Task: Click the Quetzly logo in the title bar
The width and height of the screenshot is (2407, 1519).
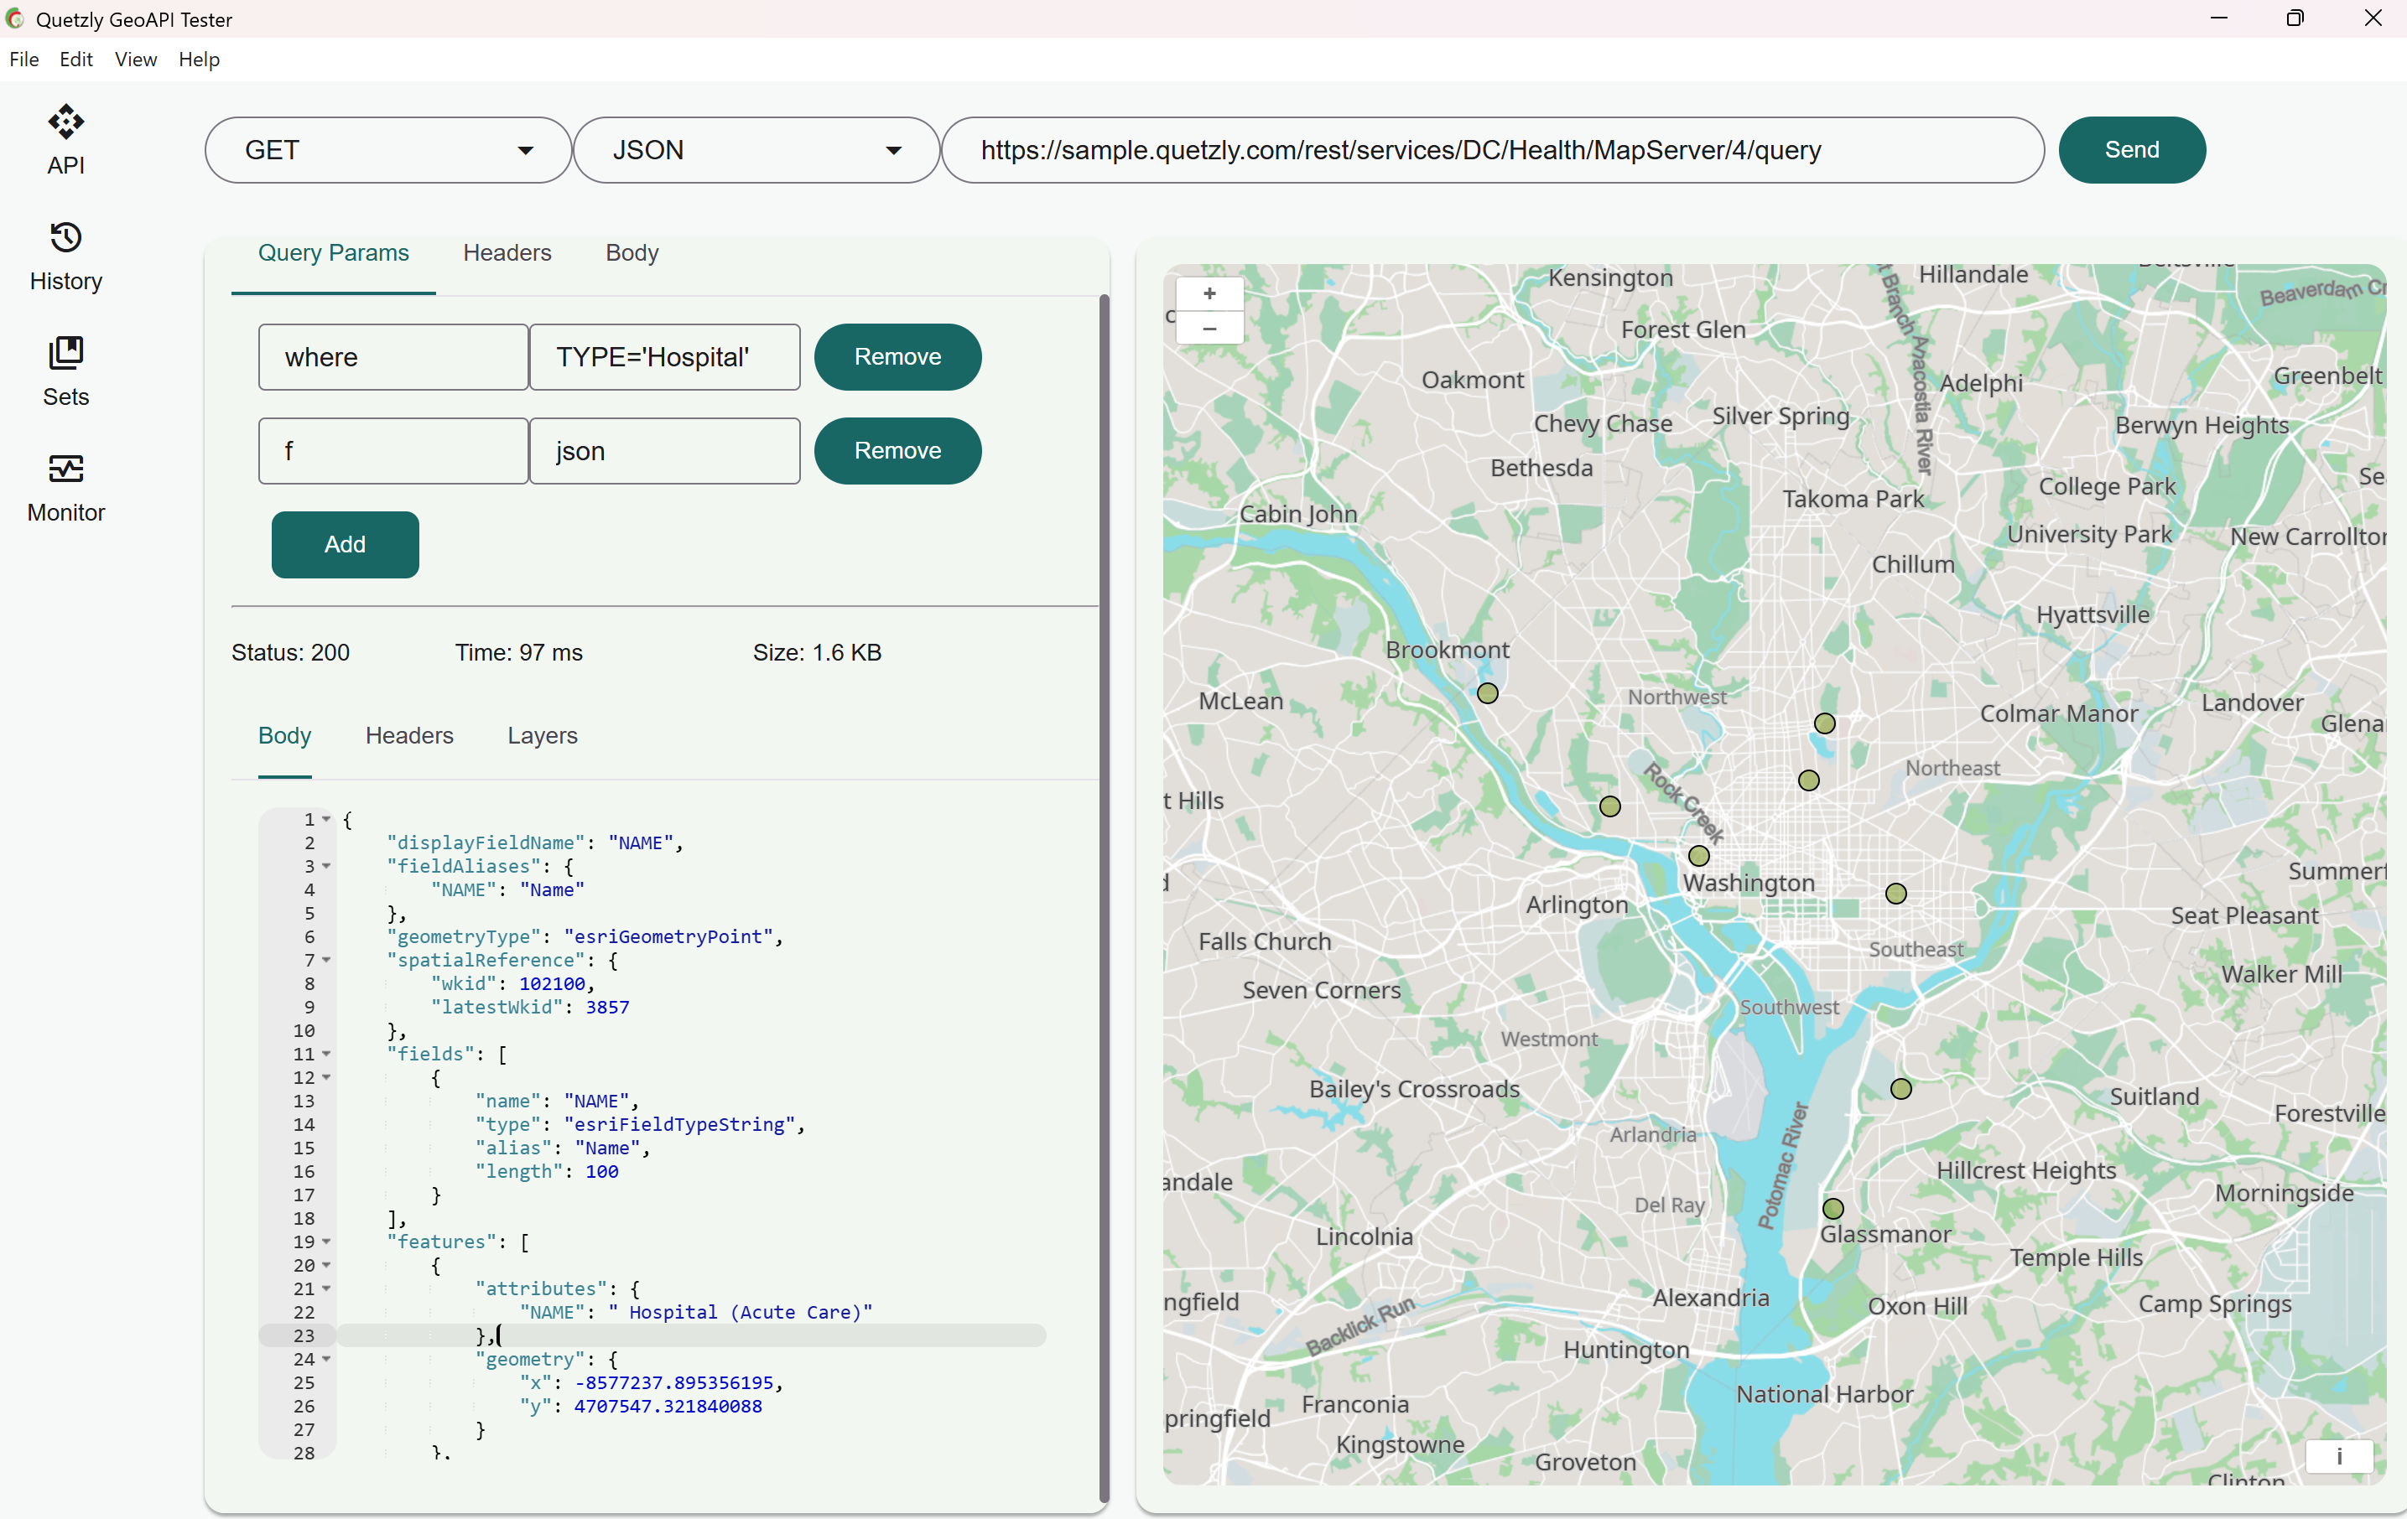Action: click(15, 19)
